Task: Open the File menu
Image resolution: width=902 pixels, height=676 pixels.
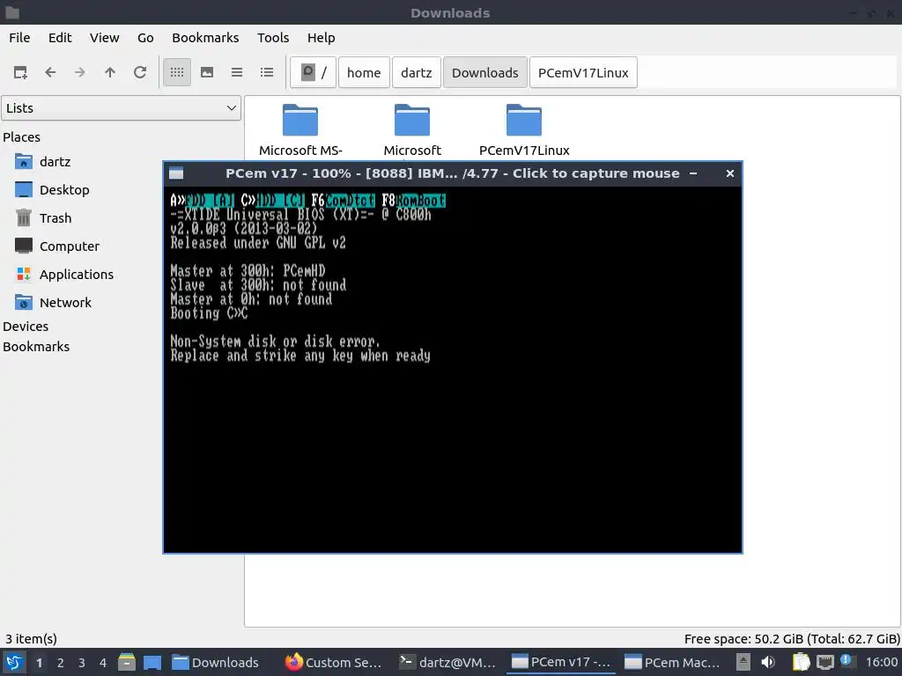Action: (x=19, y=38)
